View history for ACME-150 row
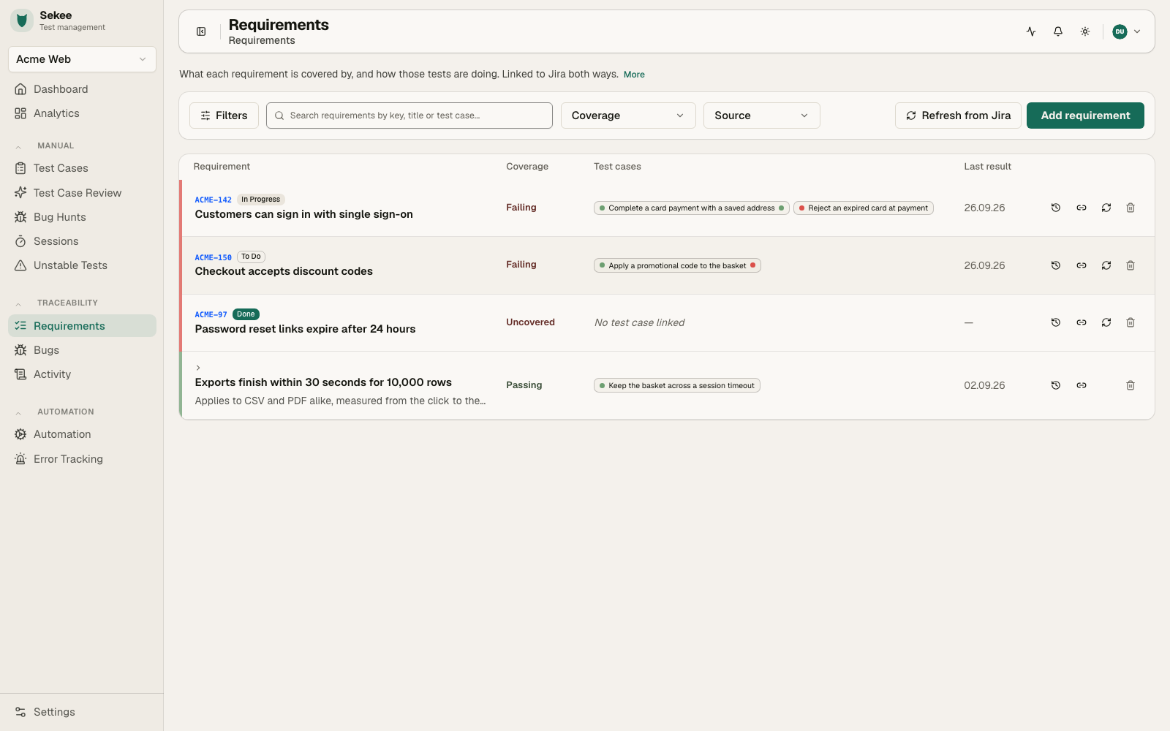The height and width of the screenshot is (731, 1170). pyautogui.click(x=1056, y=265)
